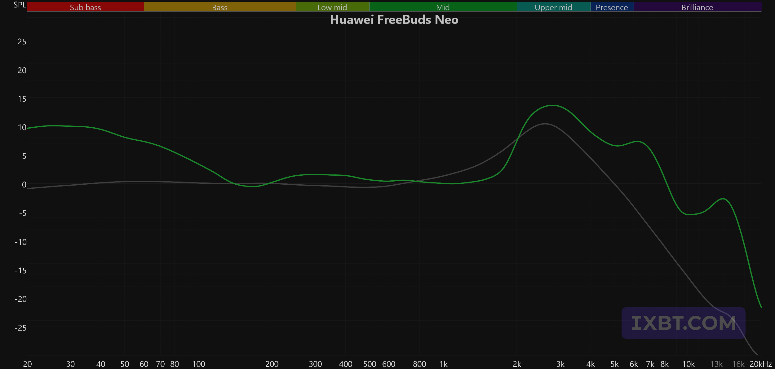Click the 10k frequency axis label
Image resolution: width=775 pixels, height=369 pixels.
pyautogui.click(x=689, y=364)
